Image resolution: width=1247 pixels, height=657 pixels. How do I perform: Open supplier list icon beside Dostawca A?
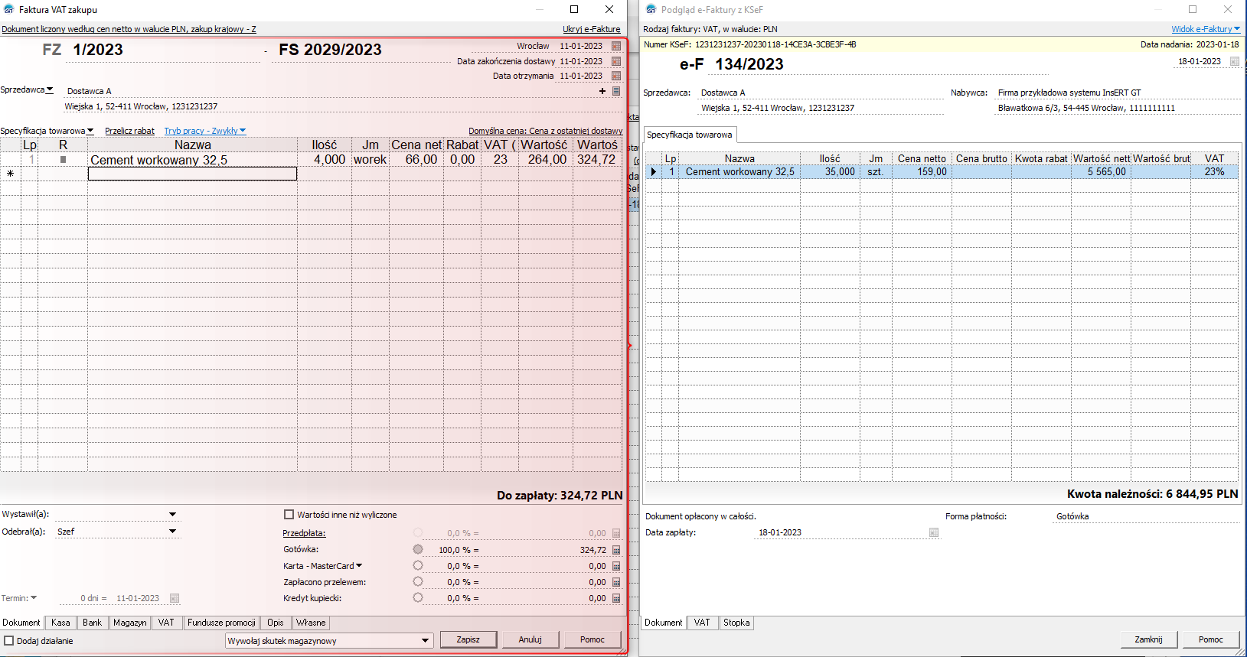click(616, 91)
